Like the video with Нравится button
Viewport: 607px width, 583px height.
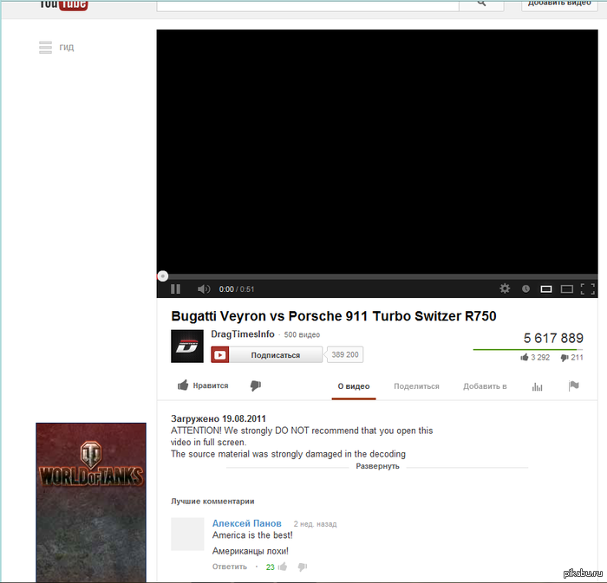[x=203, y=385]
